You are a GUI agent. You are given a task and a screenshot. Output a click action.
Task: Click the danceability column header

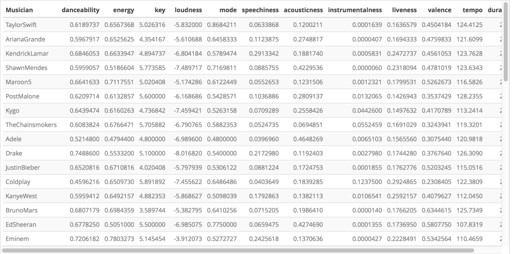(81, 10)
